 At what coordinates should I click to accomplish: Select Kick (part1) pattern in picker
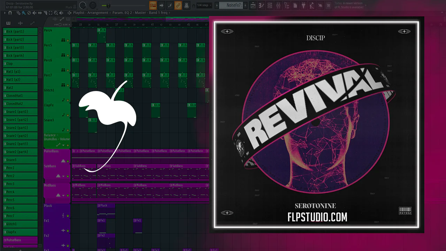[x=20, y=31]
